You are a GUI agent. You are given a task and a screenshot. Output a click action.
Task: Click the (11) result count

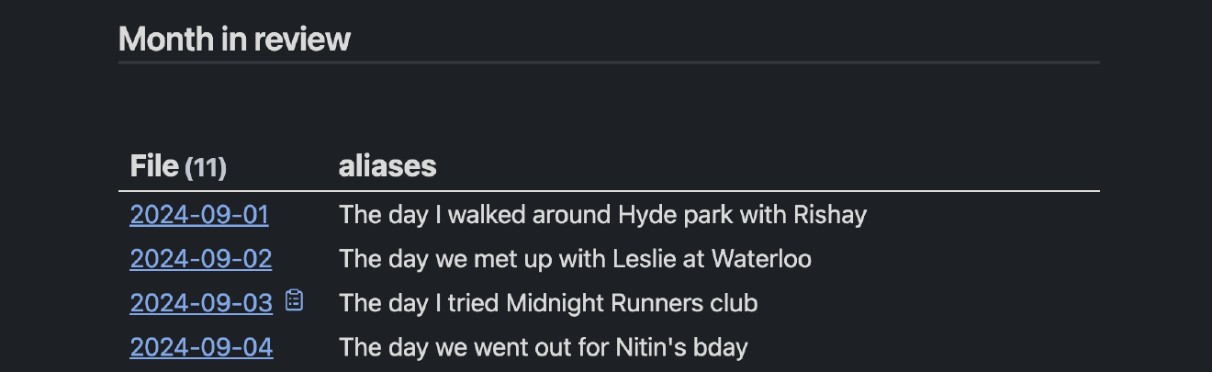(x=206, y=168)
